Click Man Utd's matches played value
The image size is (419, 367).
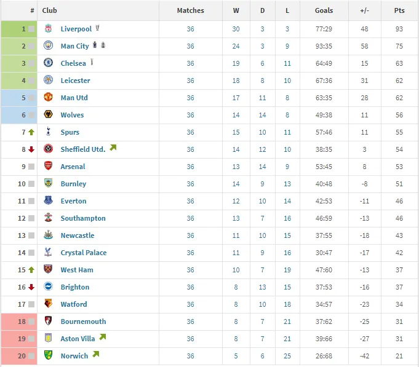[x=190, y=98]
